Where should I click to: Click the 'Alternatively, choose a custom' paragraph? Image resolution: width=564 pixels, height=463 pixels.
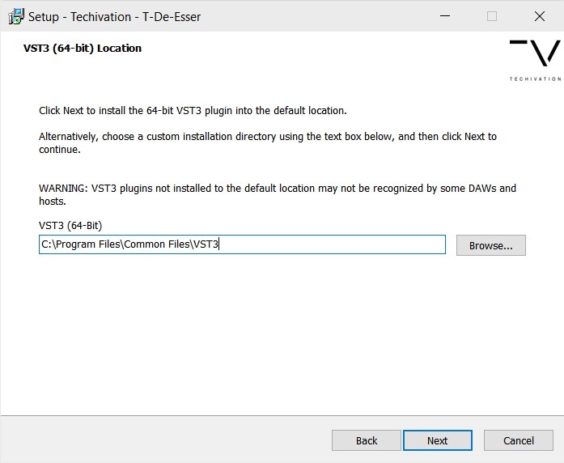267,142
